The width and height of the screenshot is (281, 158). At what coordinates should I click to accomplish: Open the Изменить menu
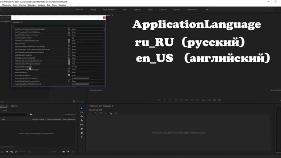[7, 5]
